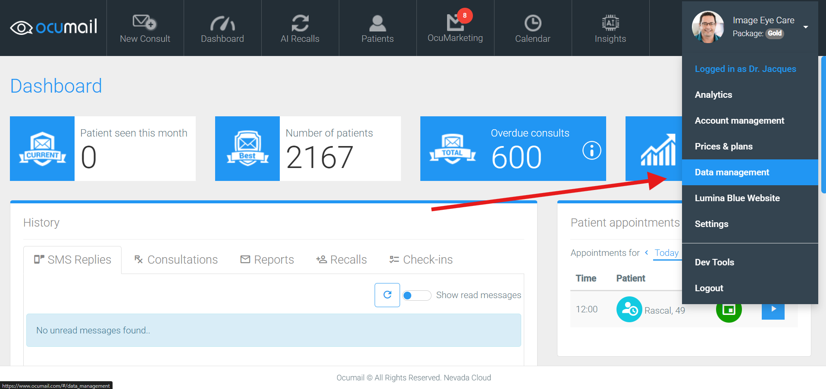The width and height of the screenshot is (826, 389).
Task: Open Settings from account menu
Action: tap(750, 224)
